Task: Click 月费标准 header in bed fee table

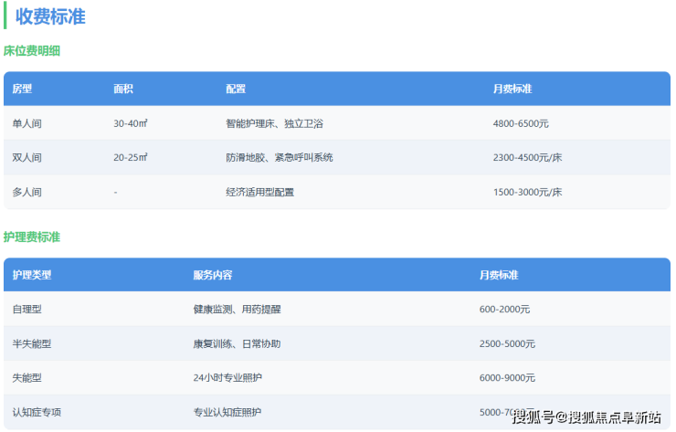Action: click(x=512, y=89)
